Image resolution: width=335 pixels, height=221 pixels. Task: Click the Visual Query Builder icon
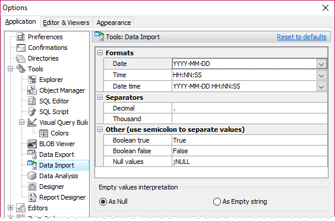[32, 122]
